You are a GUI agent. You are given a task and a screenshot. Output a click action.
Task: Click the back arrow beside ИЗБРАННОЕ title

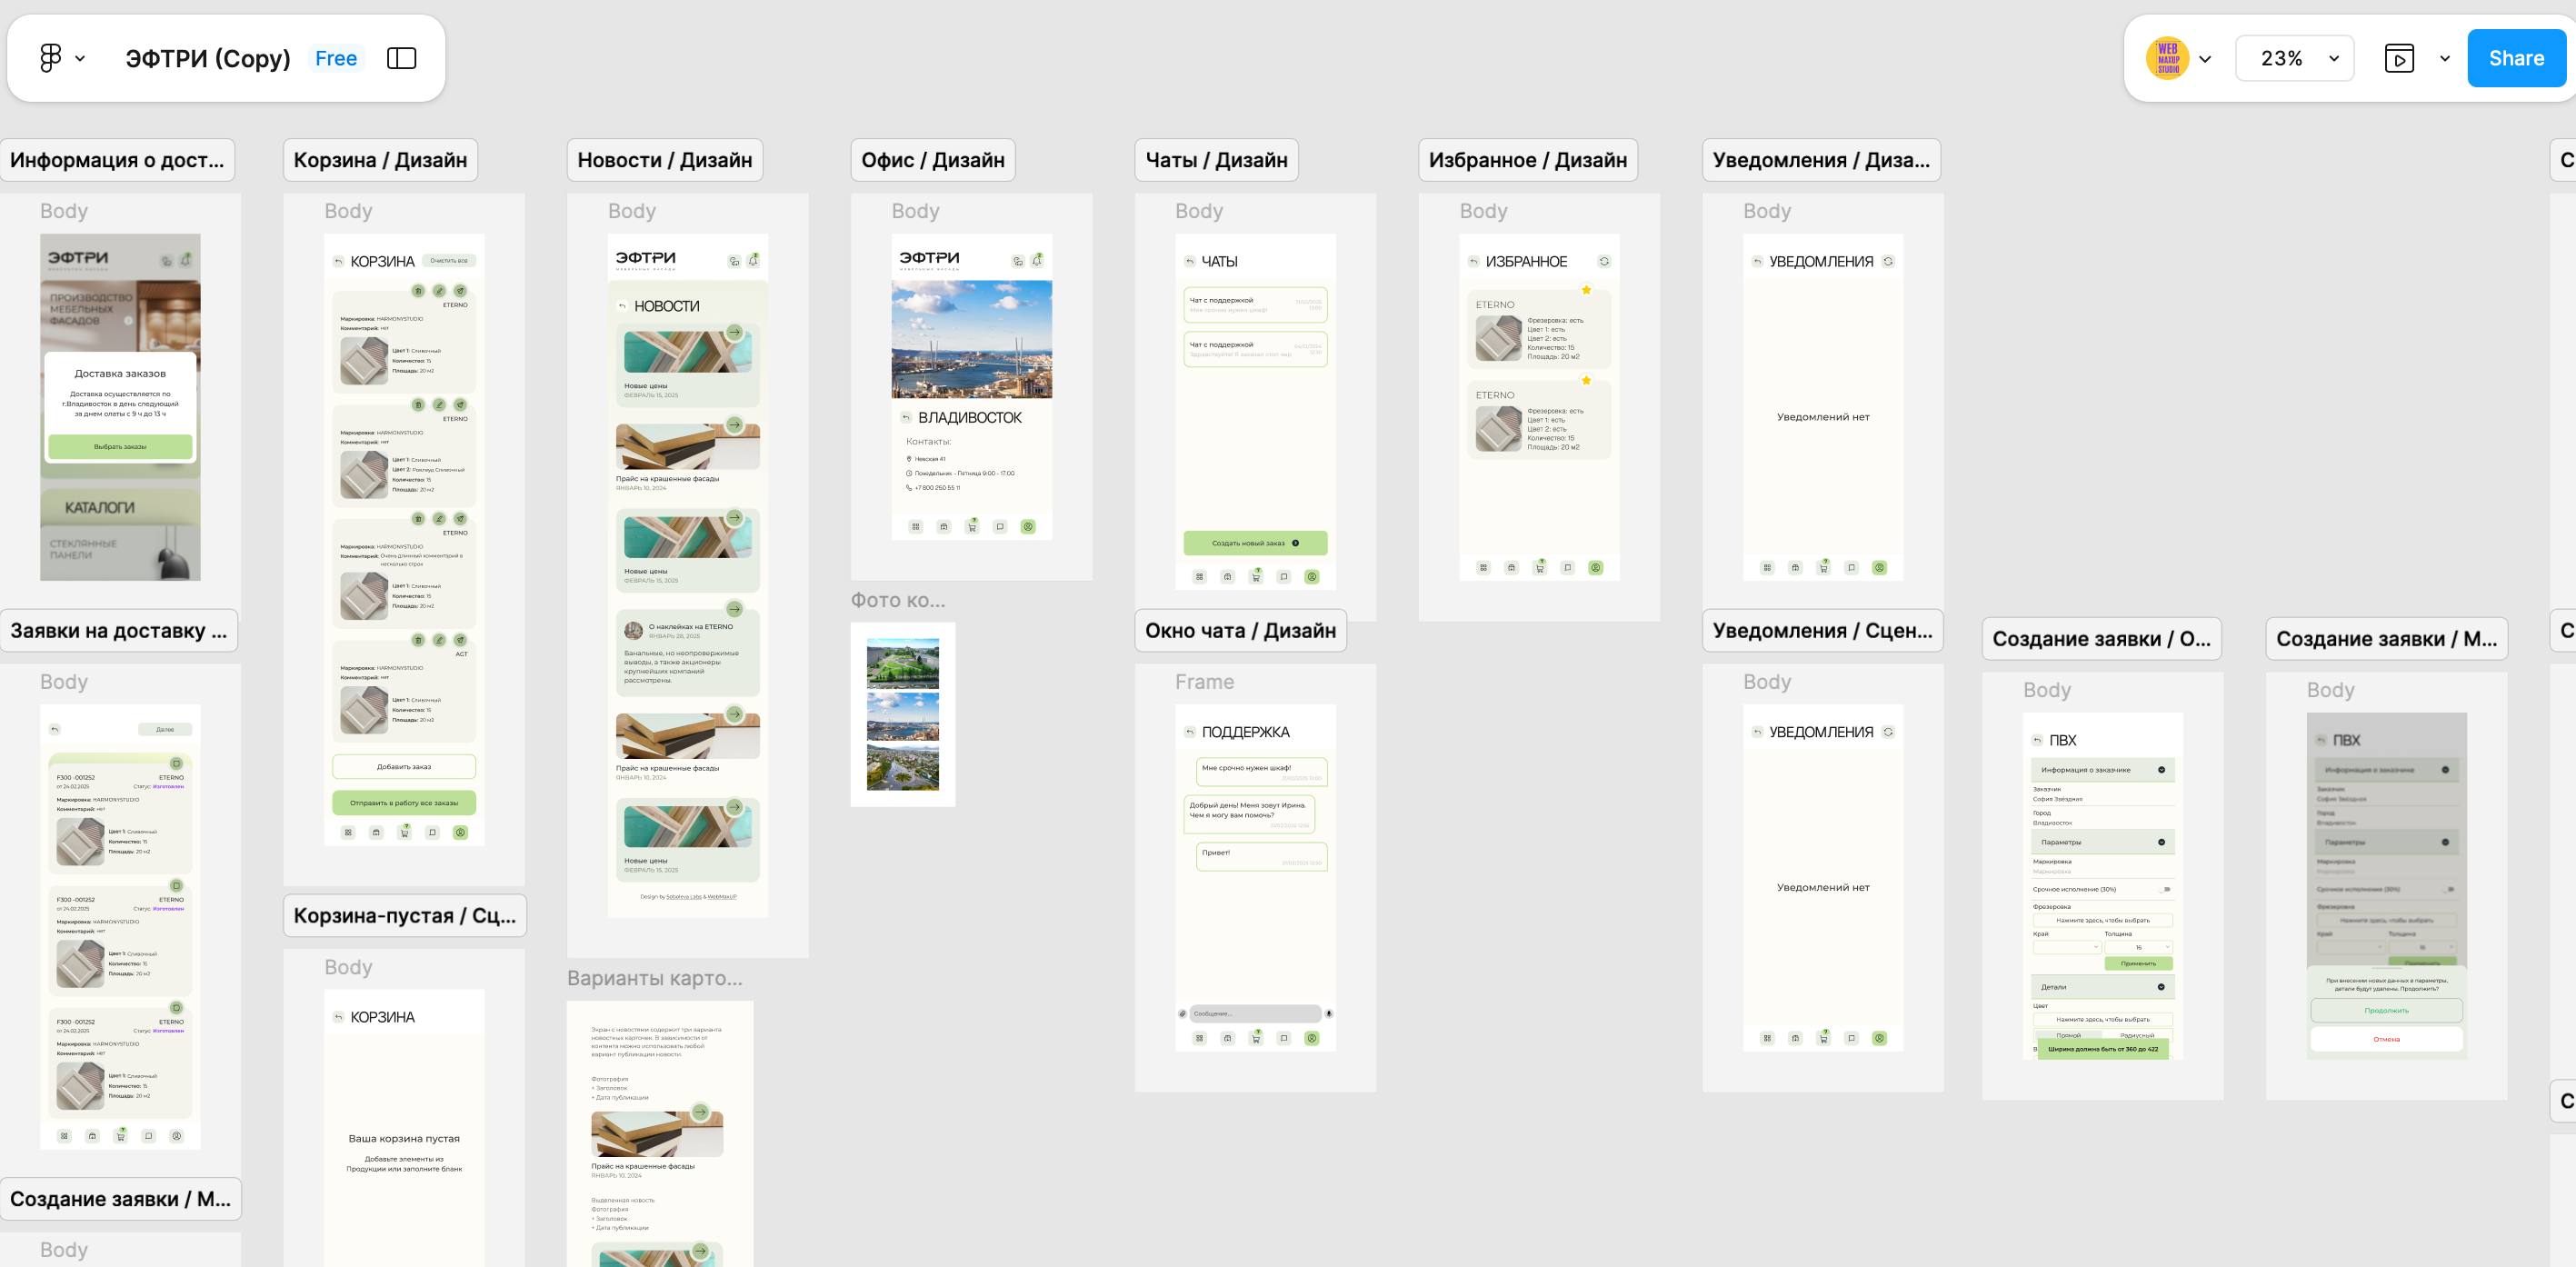[x=1474, y=262]
